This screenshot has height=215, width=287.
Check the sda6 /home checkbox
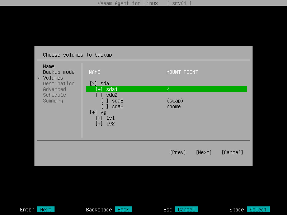105,106
